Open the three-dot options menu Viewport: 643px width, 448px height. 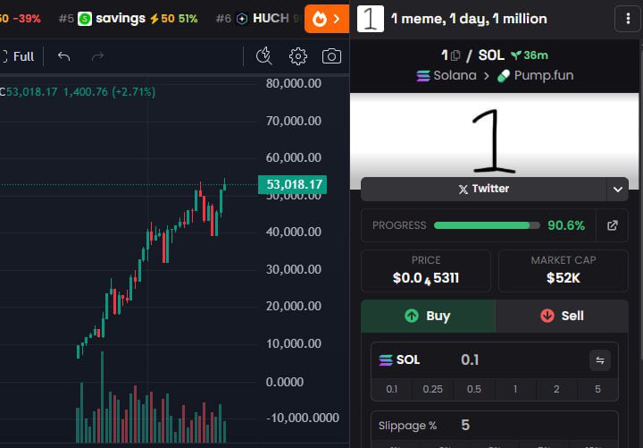[x=628, y=19]
